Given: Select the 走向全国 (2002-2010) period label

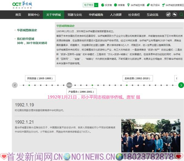Looking at the screenshot, I should coord(138,78).
